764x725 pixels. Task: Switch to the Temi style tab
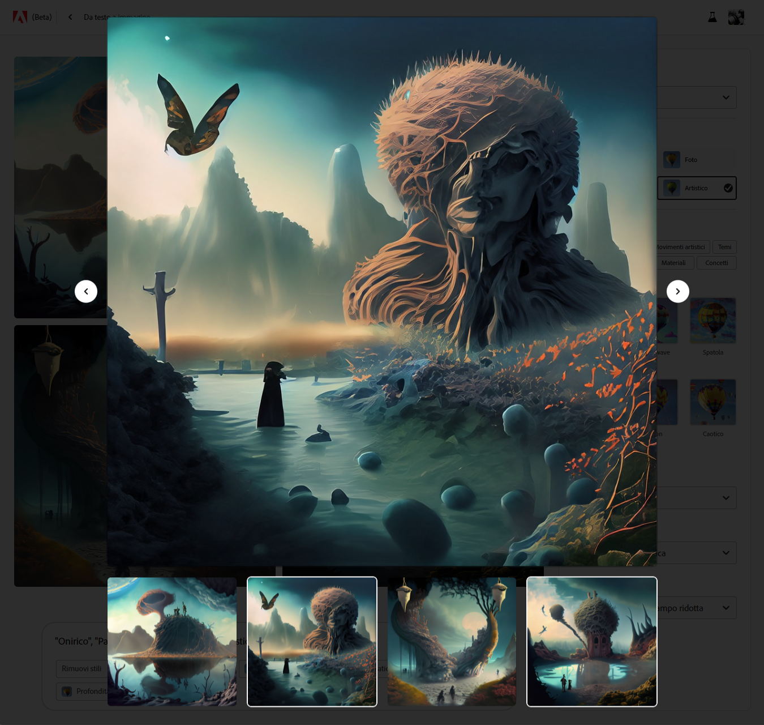point(724,247)
